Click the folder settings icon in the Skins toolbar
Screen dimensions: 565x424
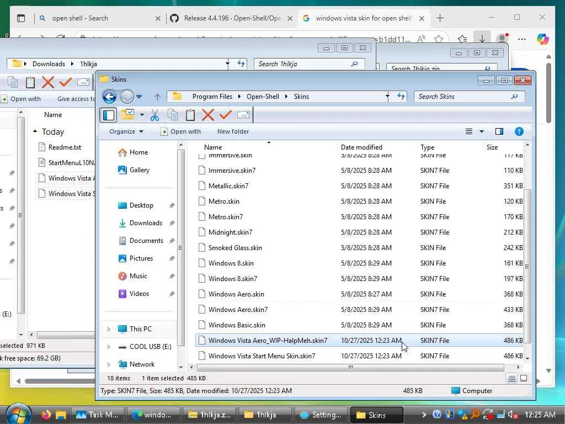pyautogui.click(x=127, y=115)
